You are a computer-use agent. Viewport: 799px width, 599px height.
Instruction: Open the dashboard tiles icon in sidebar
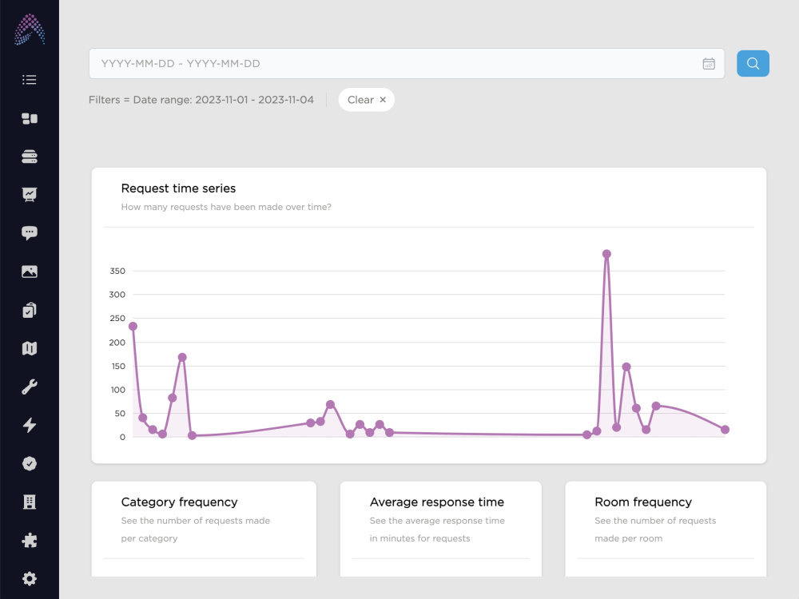30,119
